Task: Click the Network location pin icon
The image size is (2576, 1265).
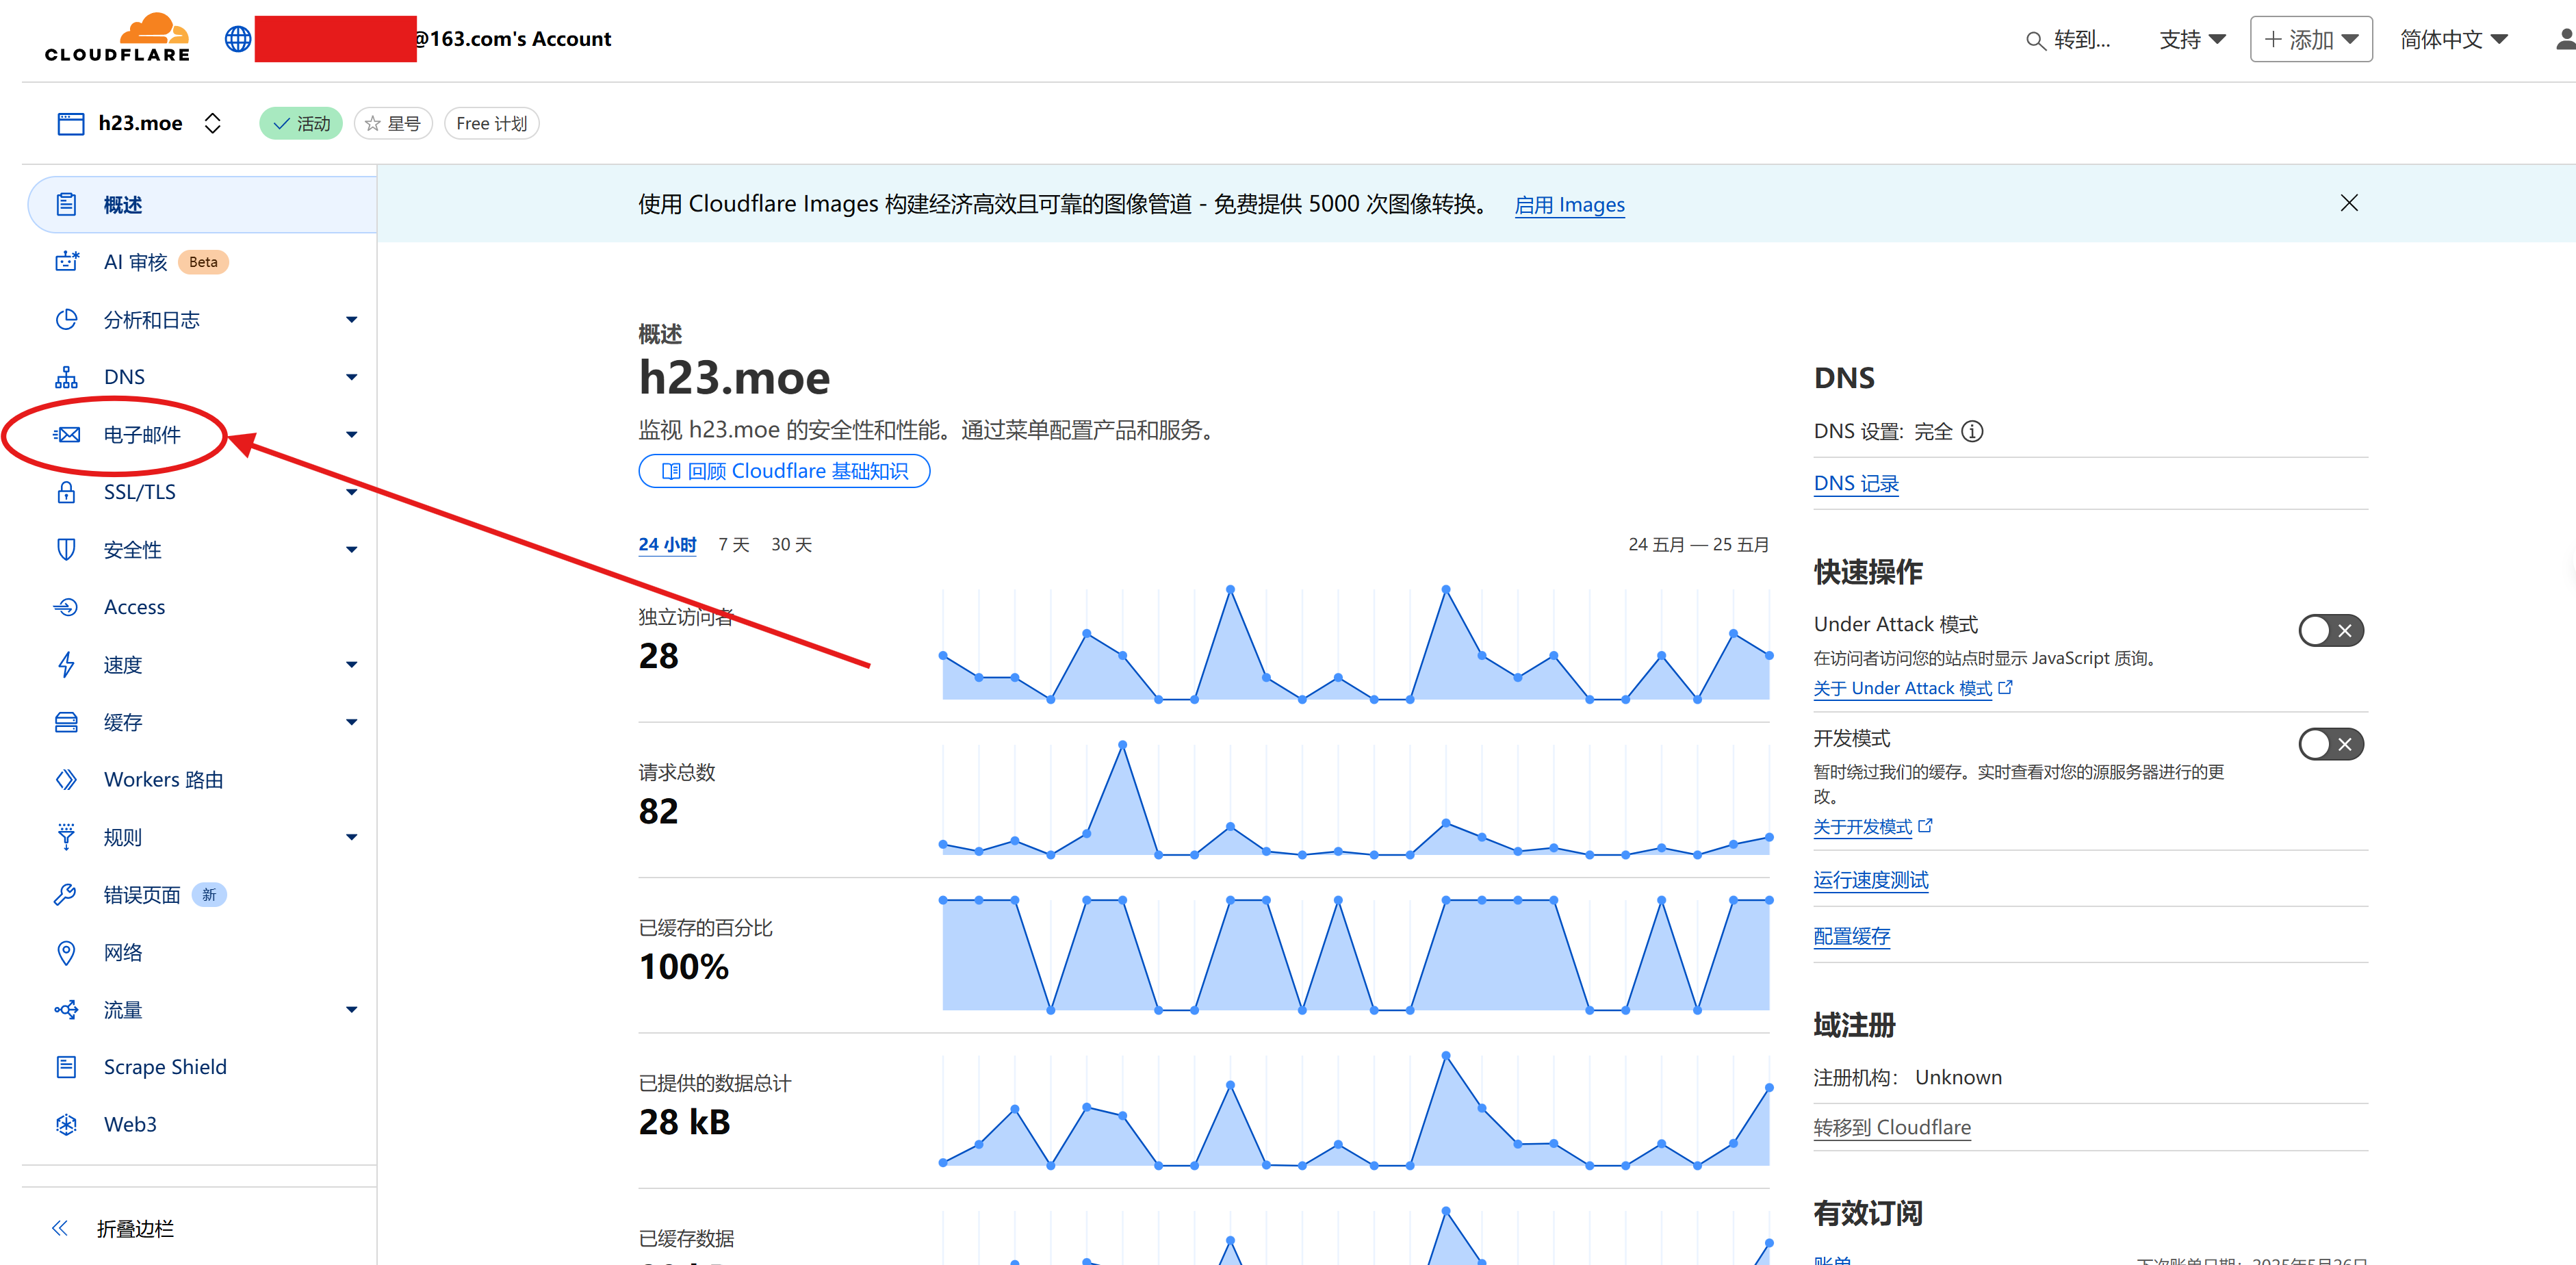Action: click(67, 953)
